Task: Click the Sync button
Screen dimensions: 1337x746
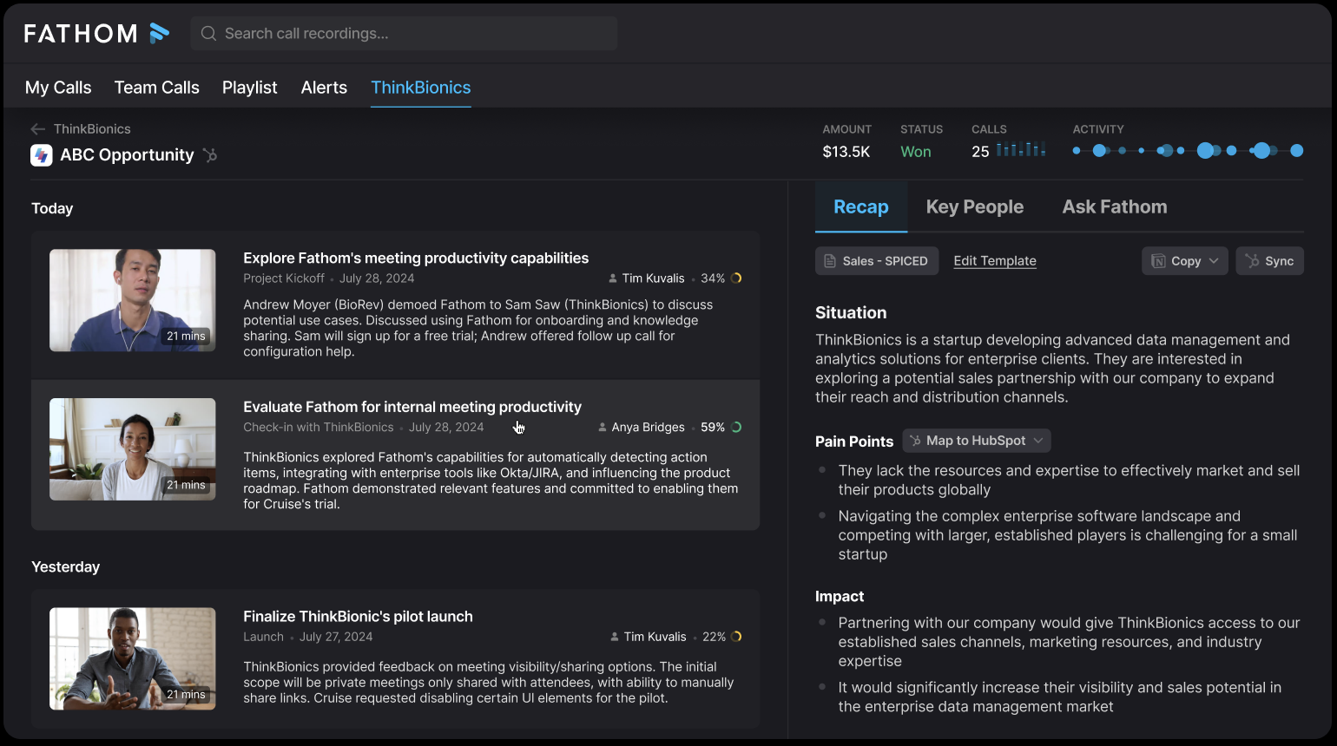Action: (x=1269, y=261)
